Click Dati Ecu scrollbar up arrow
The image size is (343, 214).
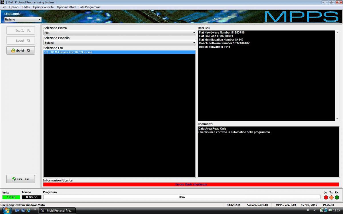pyautogui.click(x=337, y=33)
